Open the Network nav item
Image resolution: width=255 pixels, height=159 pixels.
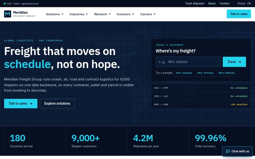(102, 14)
